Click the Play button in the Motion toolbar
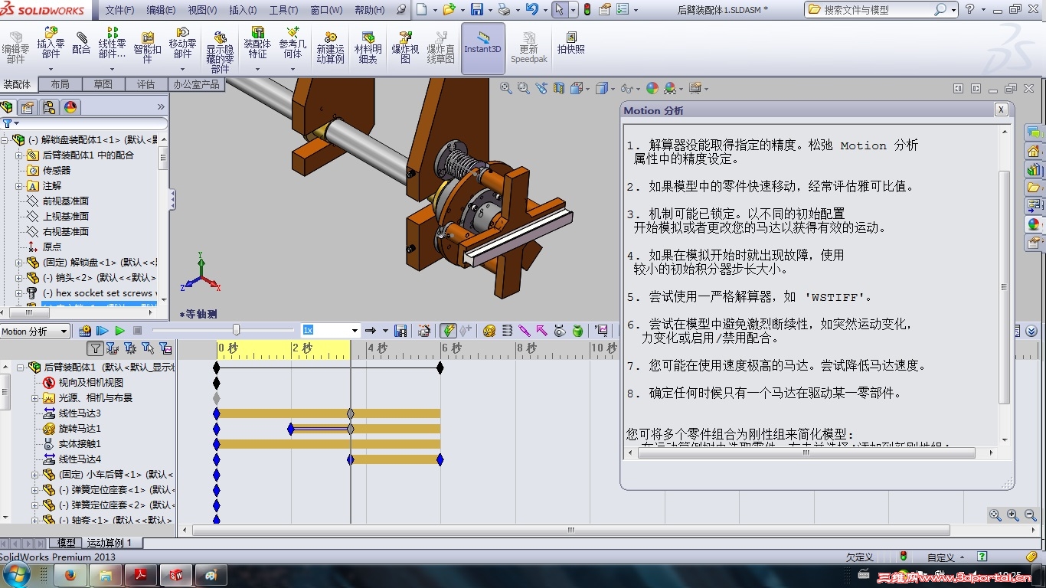1046x588 pixels. coord(119,331)
